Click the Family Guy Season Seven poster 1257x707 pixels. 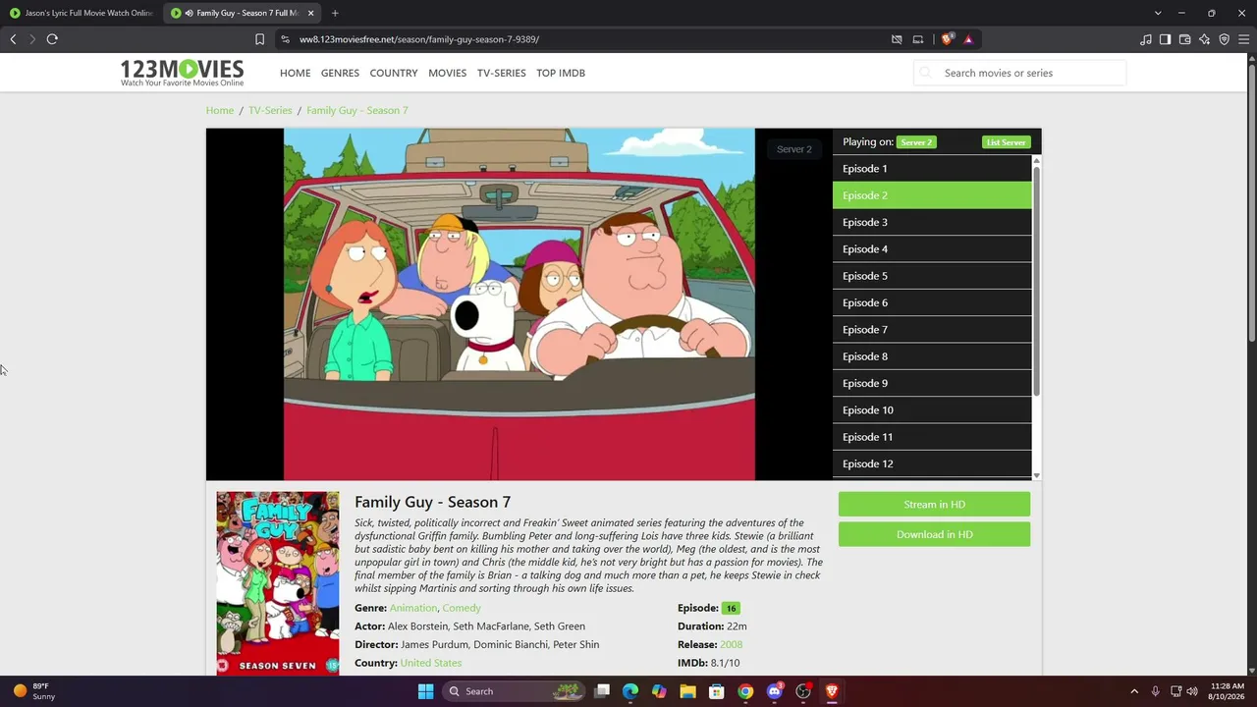(278, 583)
